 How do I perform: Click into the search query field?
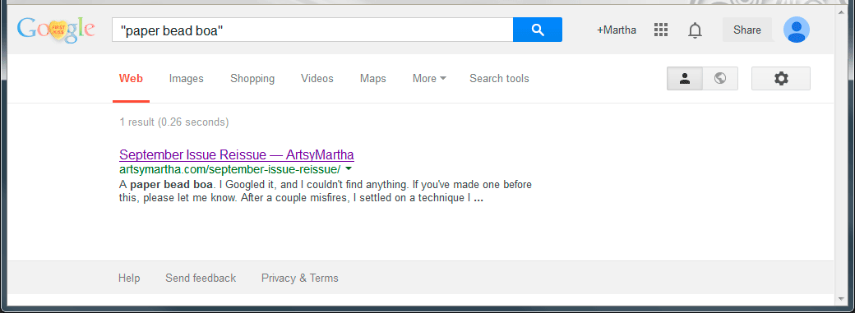click(x=312, y=30)
